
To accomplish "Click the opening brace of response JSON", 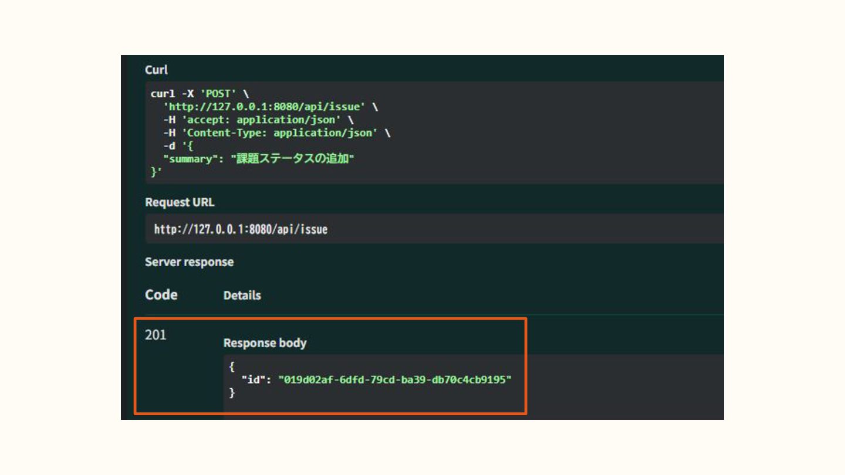I will [232, 367].
